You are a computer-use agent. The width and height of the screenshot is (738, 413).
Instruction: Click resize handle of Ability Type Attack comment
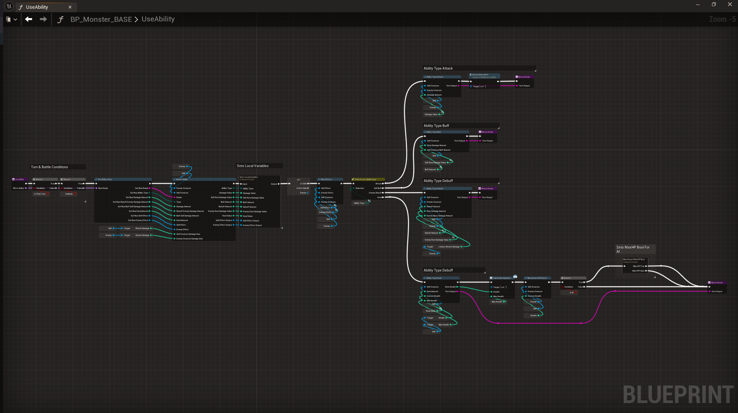coord(535,70)
